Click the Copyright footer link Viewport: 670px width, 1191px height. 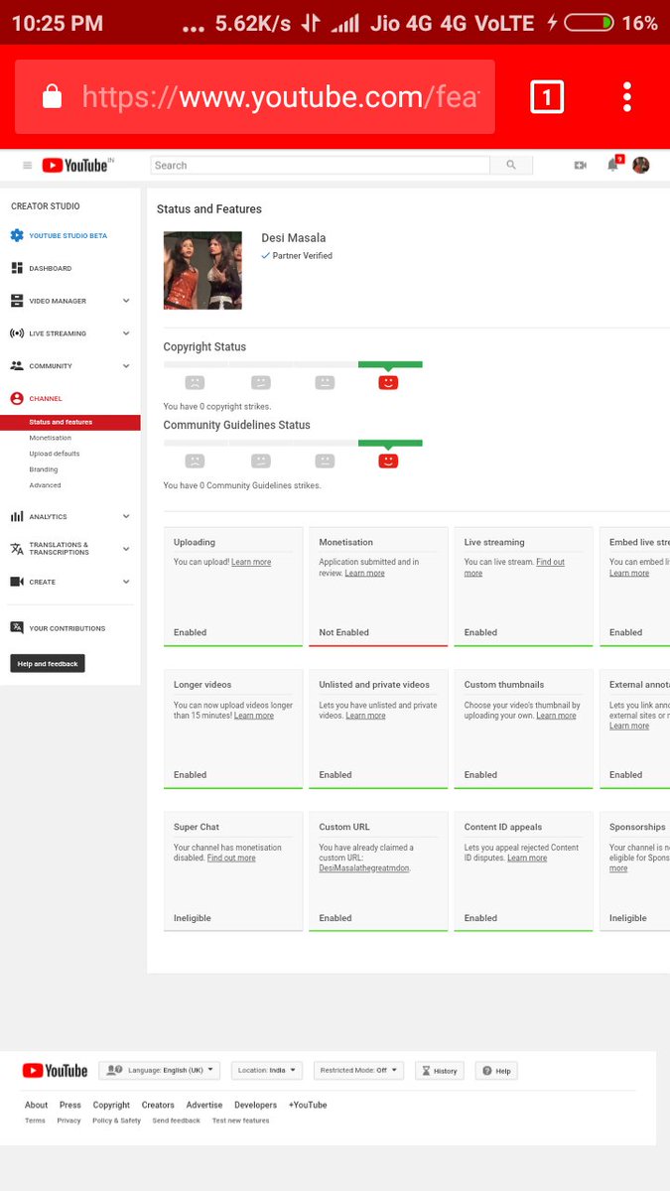point(111,1105)
